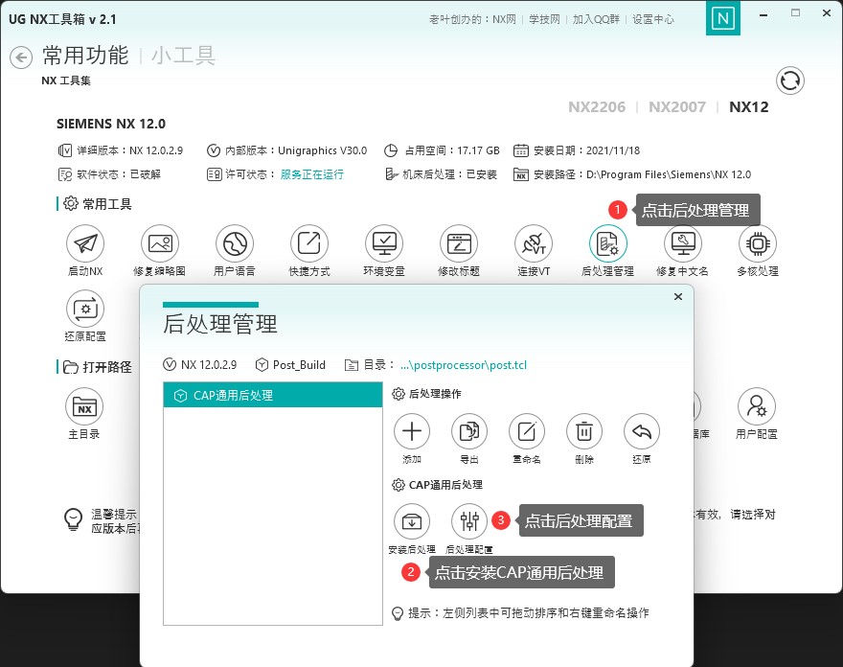Switch to the NX2007 version tab
The image size is (843, 667).
(x=677, y=107)
